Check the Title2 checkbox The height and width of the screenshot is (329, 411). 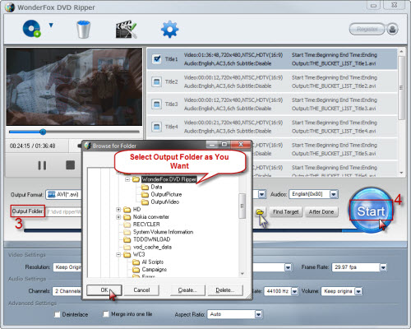[x=157, y=81]
